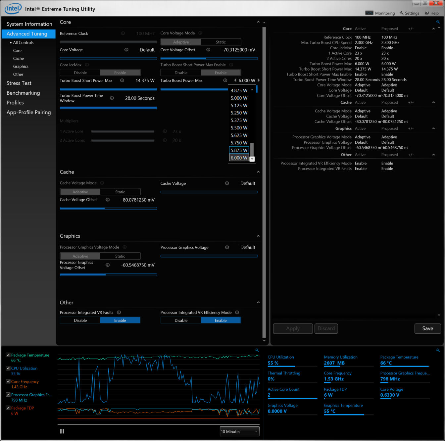Uncheck Package TDP graph checkbox
This screenshot has height=441, width=445.
(8, 408)
